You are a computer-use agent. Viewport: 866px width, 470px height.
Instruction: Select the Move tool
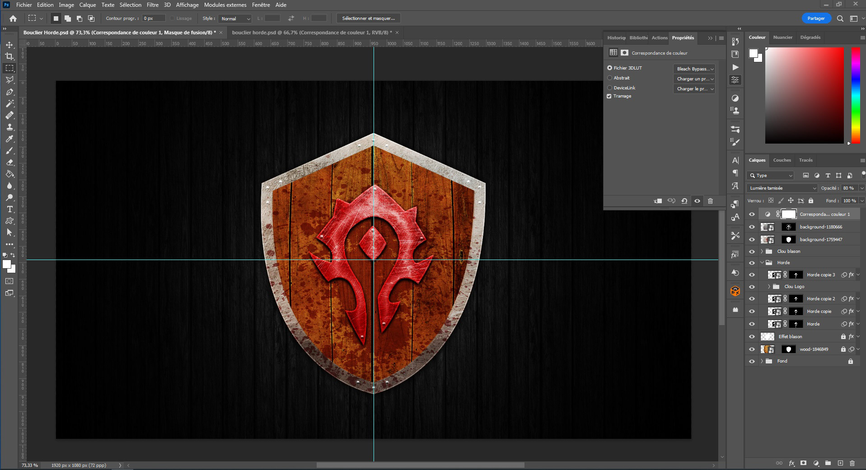pyautogui.click(x=9, y=45)
